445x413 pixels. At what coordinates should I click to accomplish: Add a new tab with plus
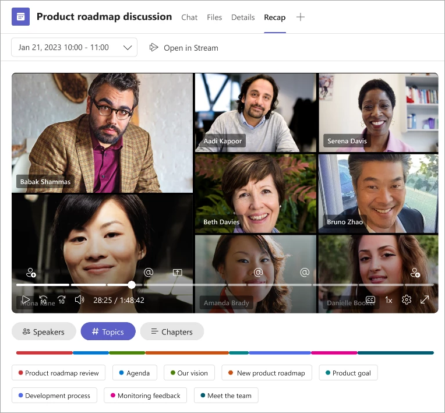[x=301, y=17]
